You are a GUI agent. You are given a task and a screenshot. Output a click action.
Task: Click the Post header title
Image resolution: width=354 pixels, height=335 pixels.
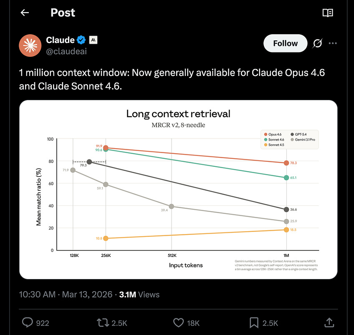pyautogui.click(x=62, y=13)
